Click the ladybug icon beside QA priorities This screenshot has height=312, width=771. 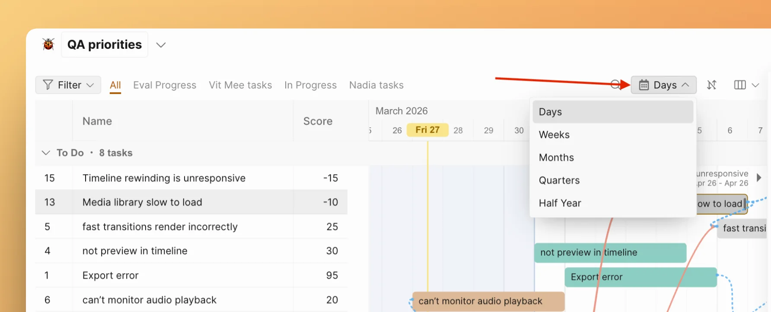pyautogui.click(x=48, y=44)
